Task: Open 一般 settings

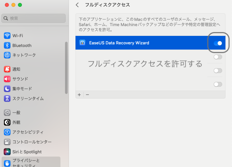Action: click(x=16, y=113)
